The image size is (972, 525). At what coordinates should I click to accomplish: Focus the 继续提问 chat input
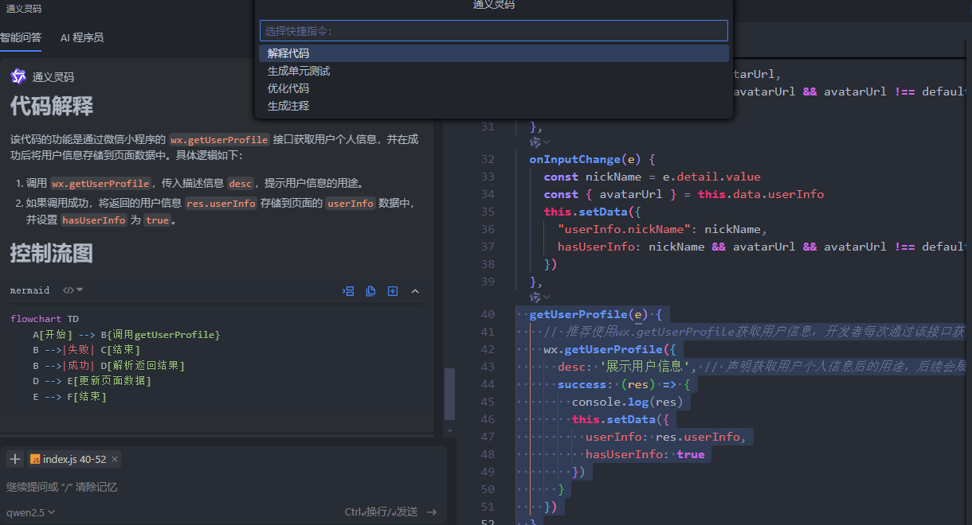coord(221,487)
